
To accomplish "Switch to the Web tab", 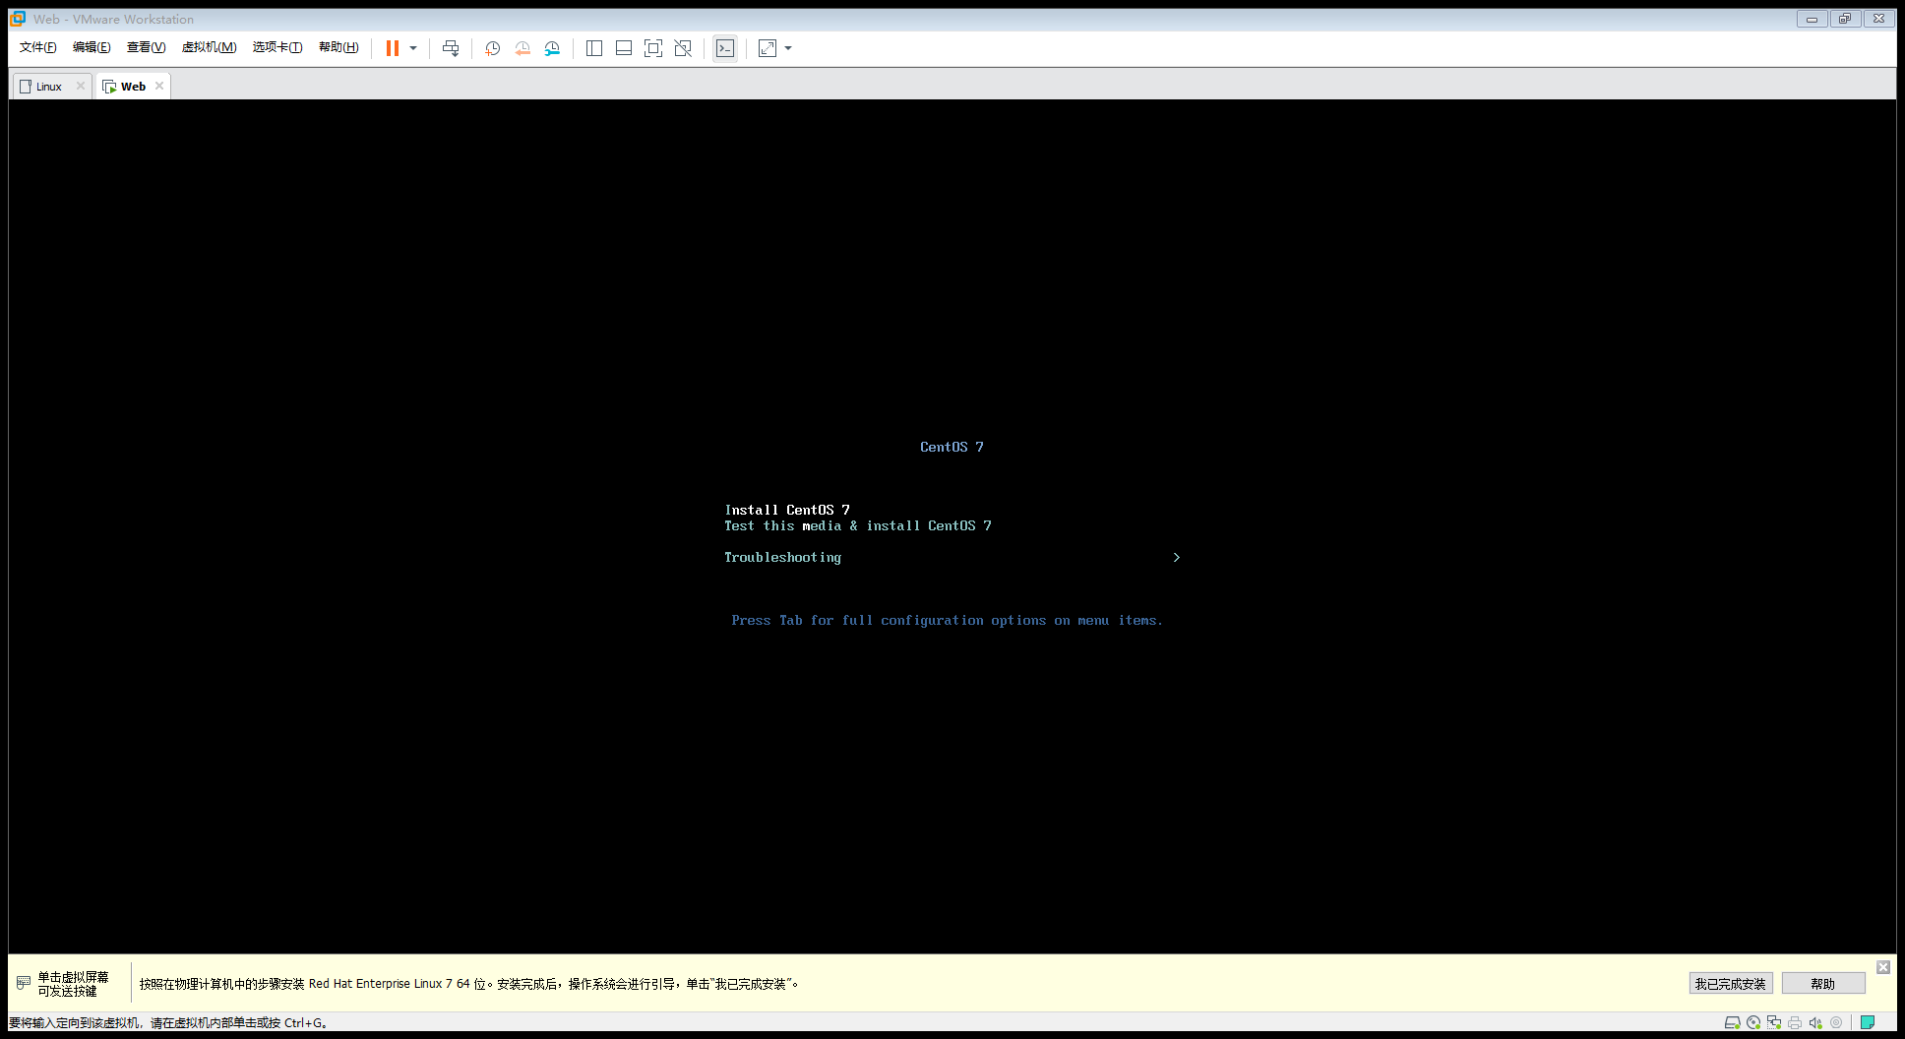I will 133,87.
